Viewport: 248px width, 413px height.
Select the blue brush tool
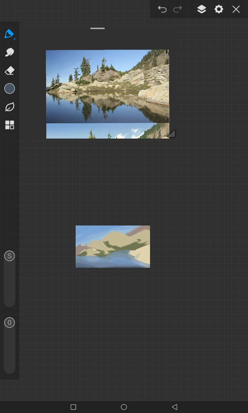coord(9,34)
